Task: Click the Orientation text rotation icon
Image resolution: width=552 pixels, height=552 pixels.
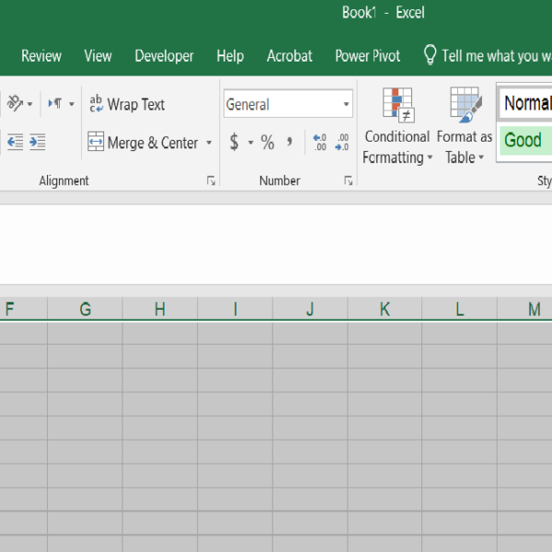Action: click(15, 103)
